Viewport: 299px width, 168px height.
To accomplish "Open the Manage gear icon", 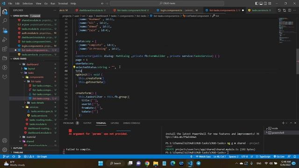I will (x=5, y=150).
